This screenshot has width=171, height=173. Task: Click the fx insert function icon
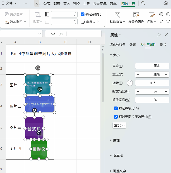pos(61,34)
